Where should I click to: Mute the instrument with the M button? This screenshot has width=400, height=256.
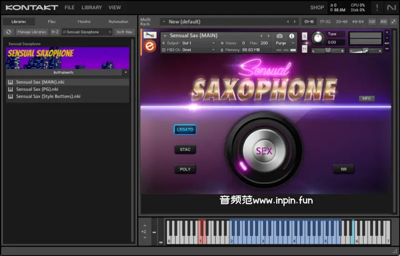point(305,48)
